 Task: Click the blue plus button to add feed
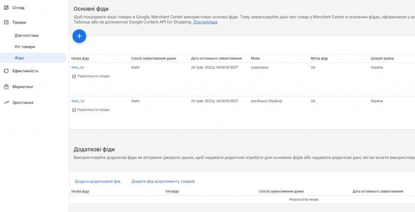(79, 36)
